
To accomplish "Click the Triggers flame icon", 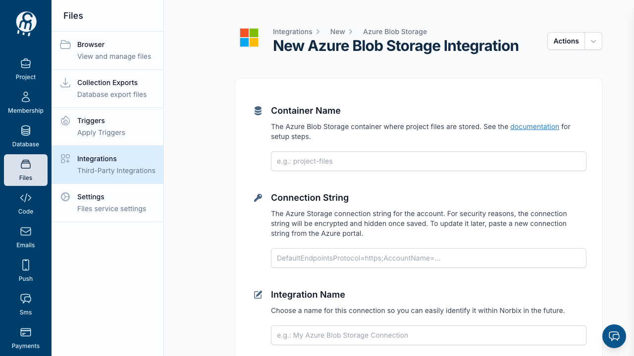I will pos(65,121).
